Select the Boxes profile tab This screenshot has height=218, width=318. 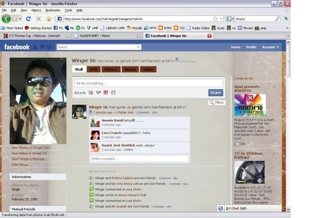tap(130, 69)
